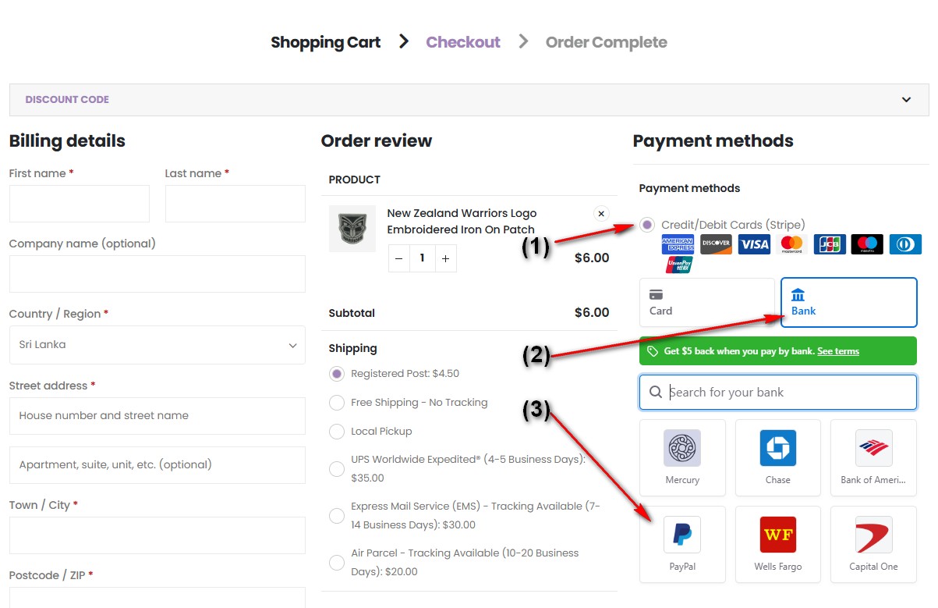Choose the Wells Fargo bank tile
Image resolution: width=938 pixels, height=608 pixels.
point(777,544)
